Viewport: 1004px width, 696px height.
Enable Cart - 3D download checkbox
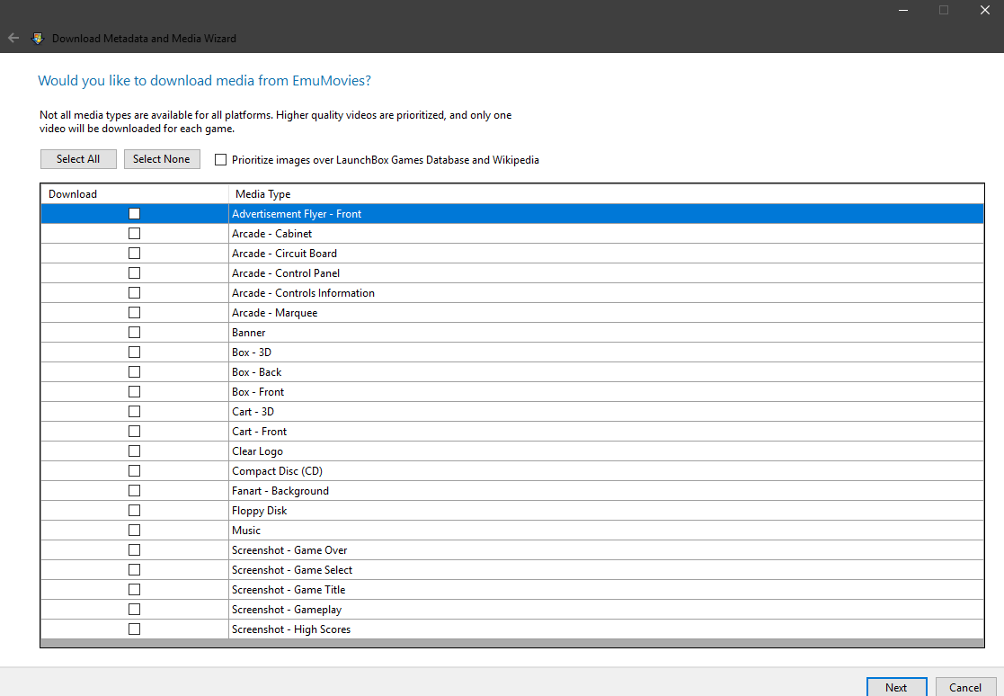[135, 412]
